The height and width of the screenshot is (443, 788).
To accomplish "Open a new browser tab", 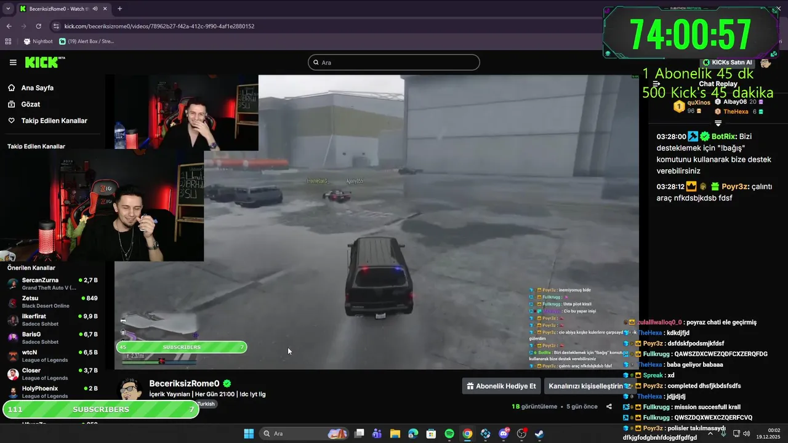I will point(119,9).
